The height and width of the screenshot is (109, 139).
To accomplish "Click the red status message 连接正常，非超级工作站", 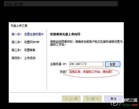I will 91,72.
